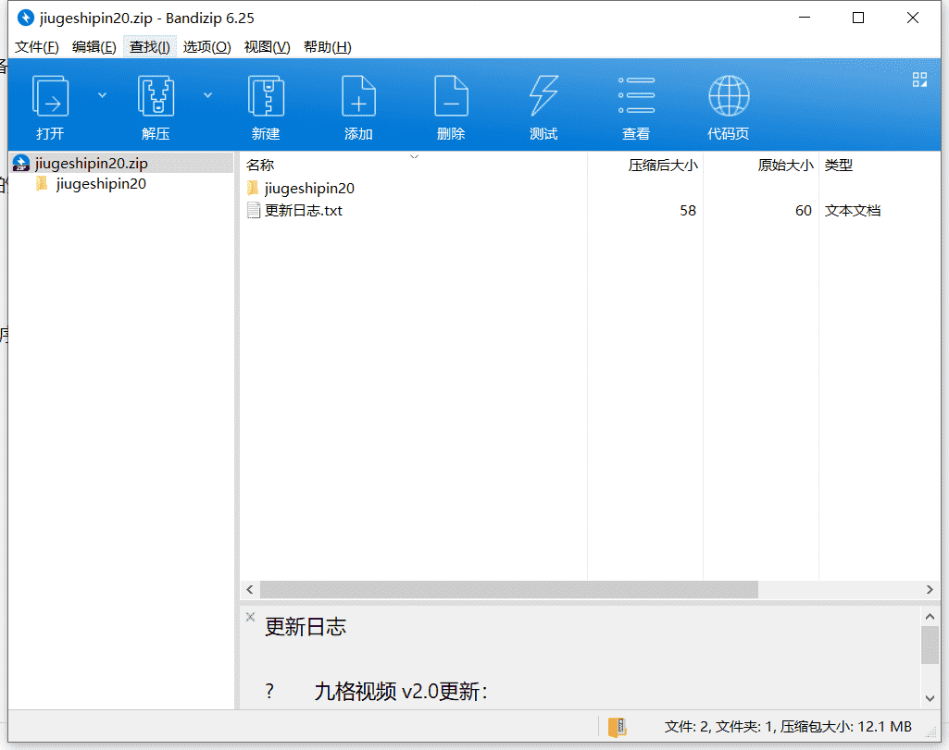
Task: Select the jiugeshipin20 folder in file list
Action: 308,189
